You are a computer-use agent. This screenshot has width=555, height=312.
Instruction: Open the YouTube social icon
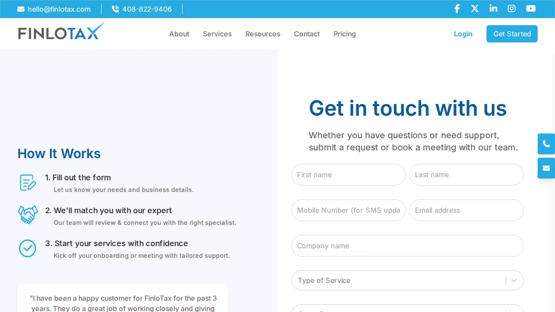[x=531, y=9]
